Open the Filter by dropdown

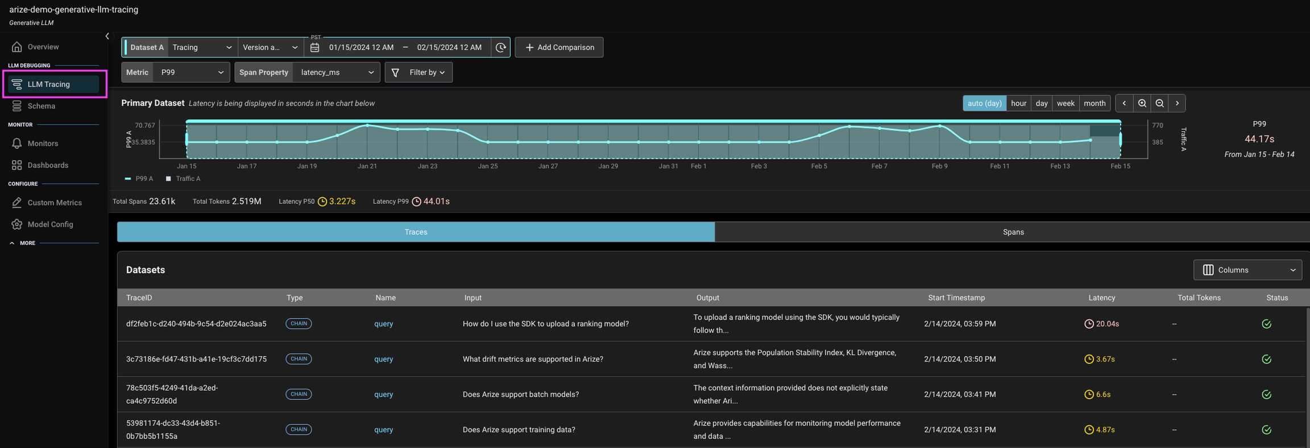[418, 72]
